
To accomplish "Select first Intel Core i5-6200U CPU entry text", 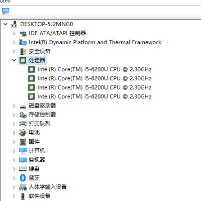I will click(x=94, y=69).
